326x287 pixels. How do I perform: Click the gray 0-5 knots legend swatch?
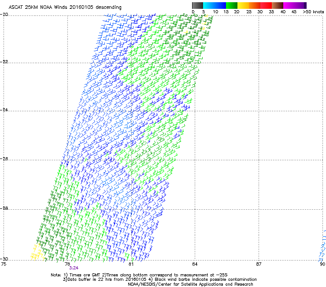[197, 5]
